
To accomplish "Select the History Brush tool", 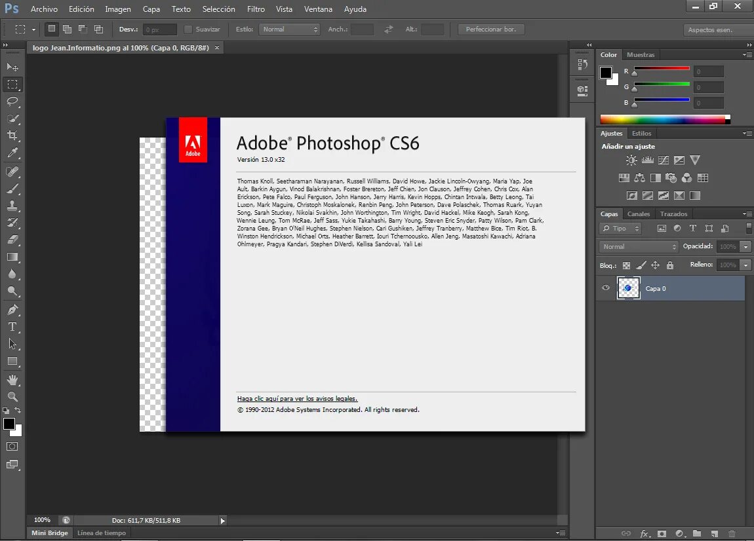I will coord(12,223).
